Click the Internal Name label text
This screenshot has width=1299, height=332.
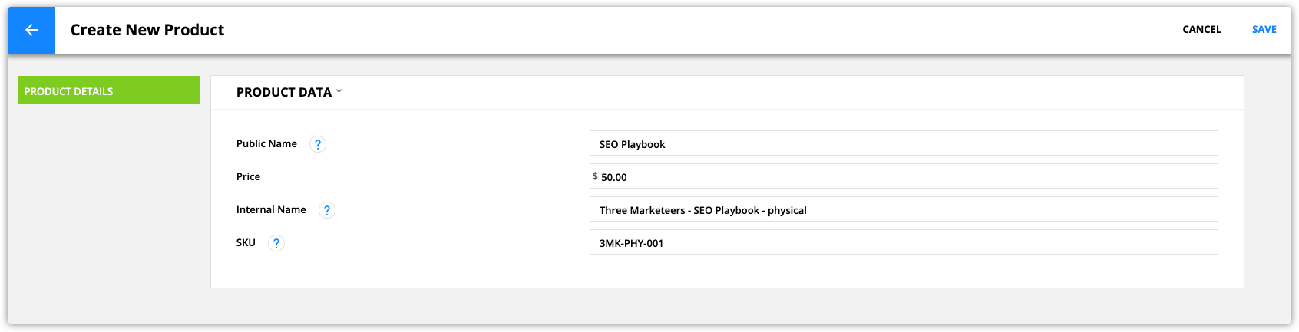tap(271, 210)
